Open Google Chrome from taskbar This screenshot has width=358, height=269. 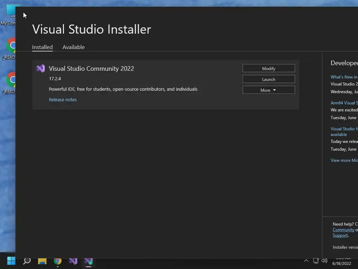click(58, 261)
